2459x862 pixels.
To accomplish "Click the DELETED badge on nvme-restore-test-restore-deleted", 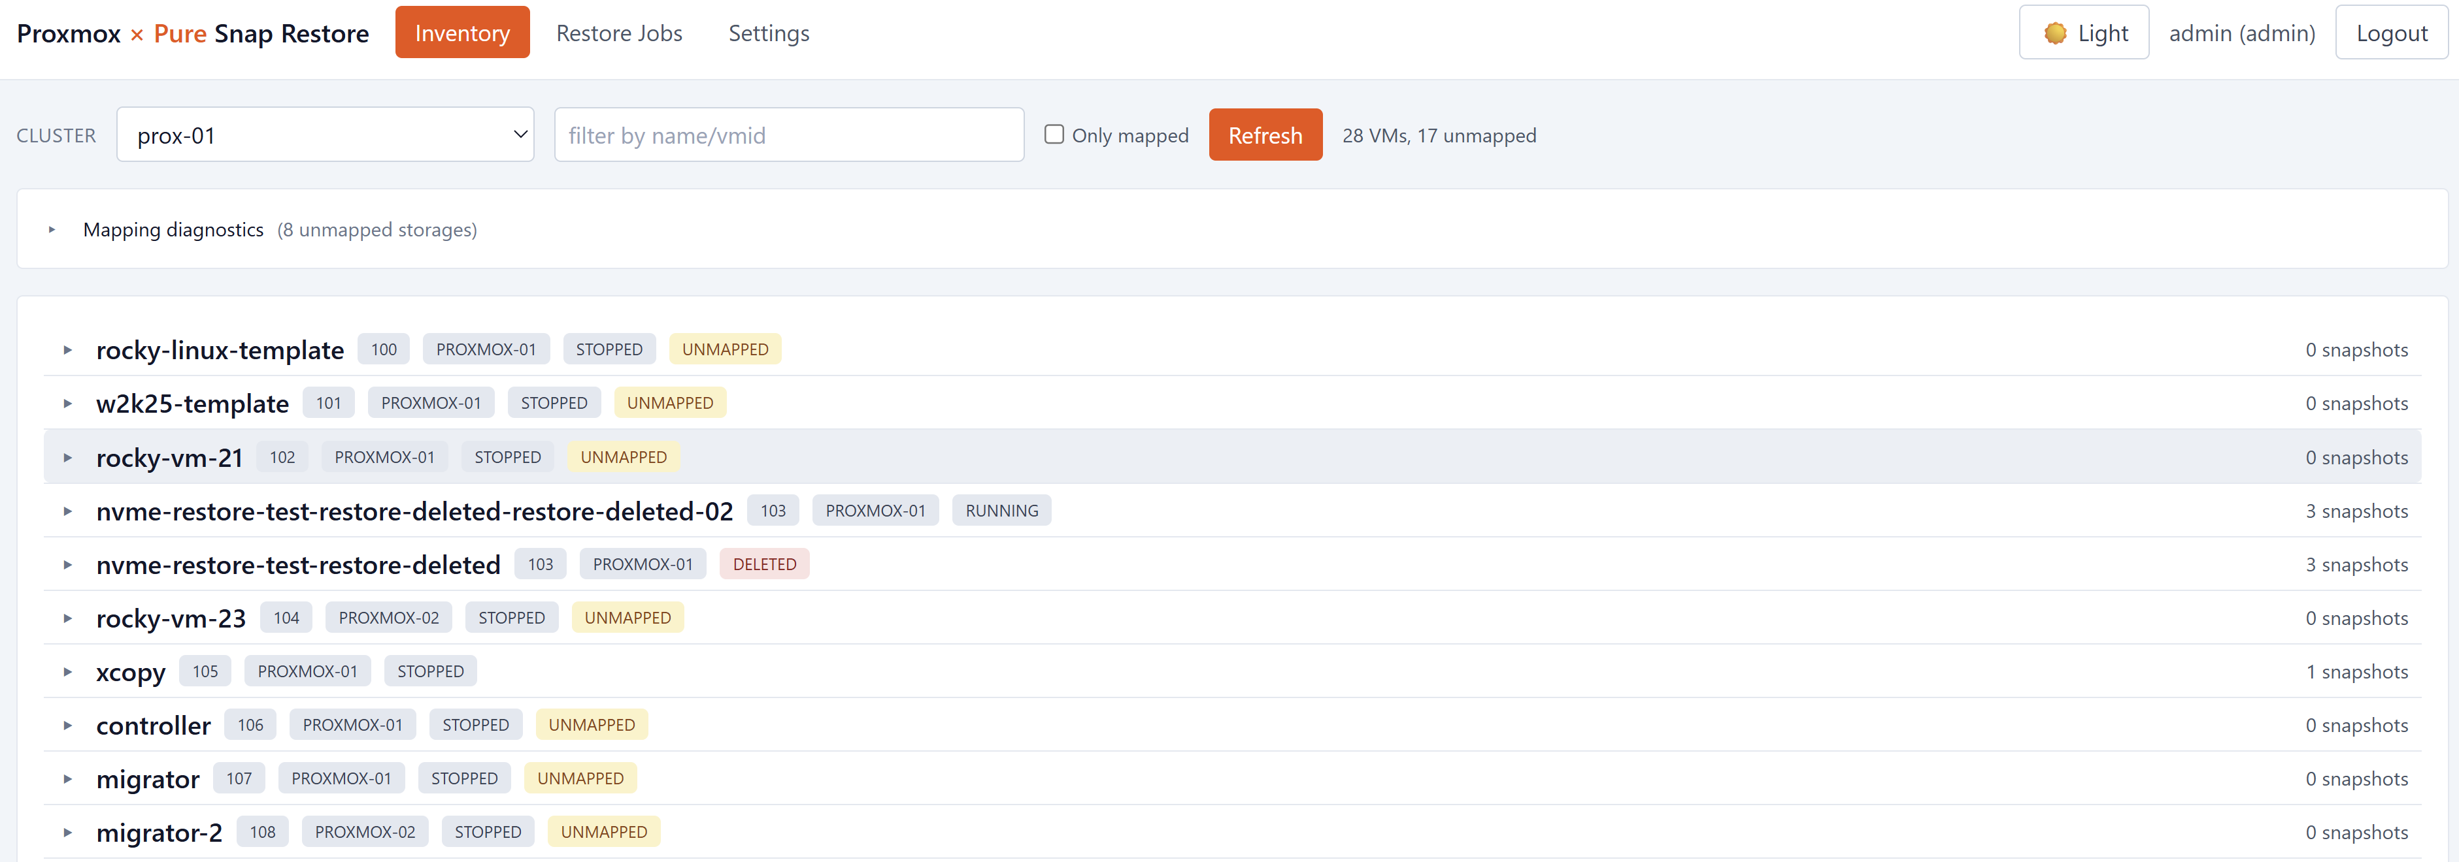I will point(763,564).
